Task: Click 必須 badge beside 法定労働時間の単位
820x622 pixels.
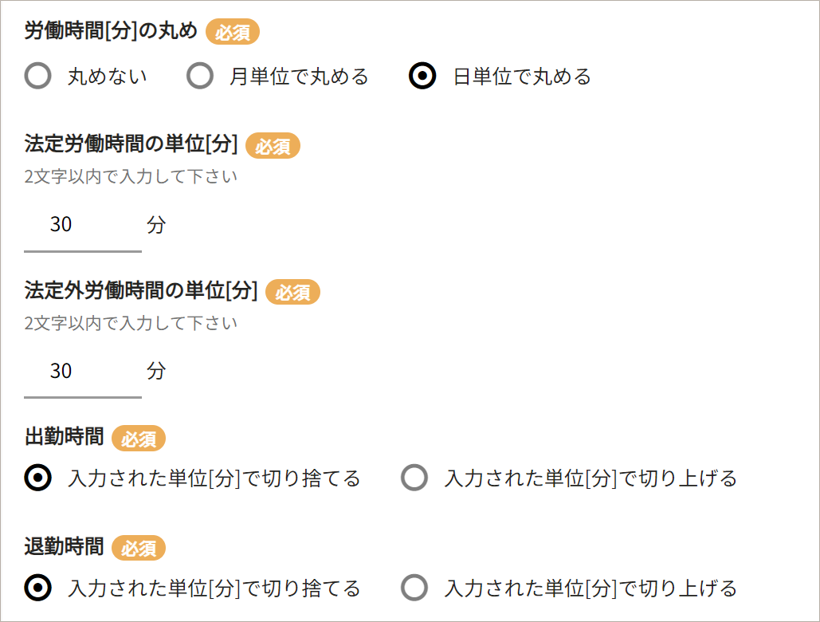Action: pos(273,146)
